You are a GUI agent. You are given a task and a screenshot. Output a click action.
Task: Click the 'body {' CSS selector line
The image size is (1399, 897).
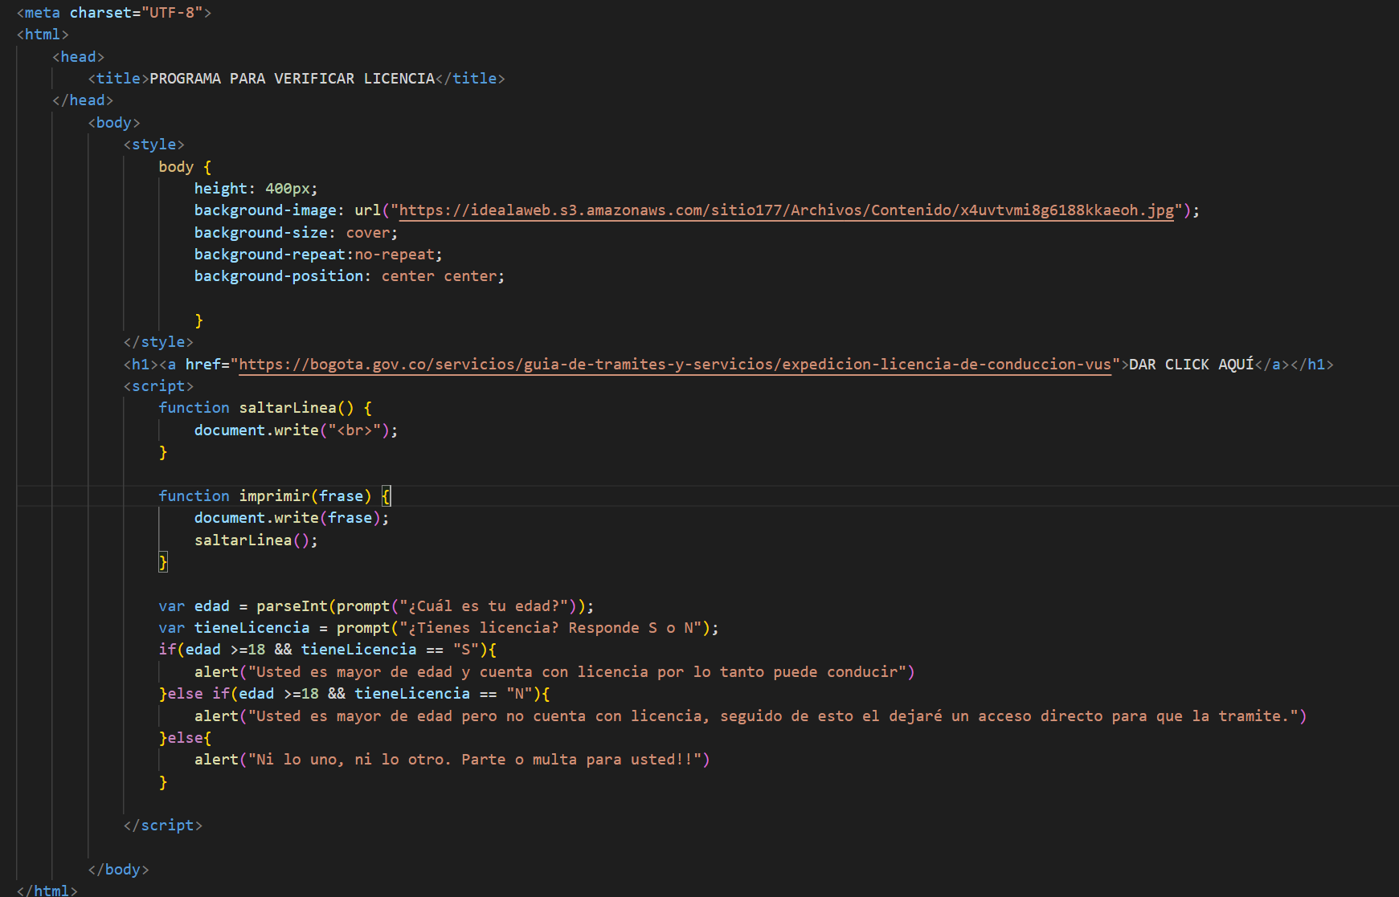pyautogui.click(x=186, y=167)
